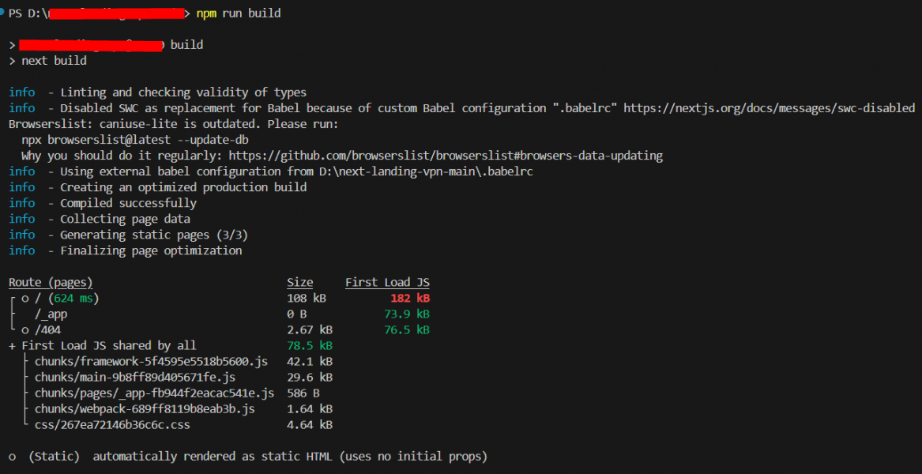Click the /_app route row

click(x=219, y=314)
